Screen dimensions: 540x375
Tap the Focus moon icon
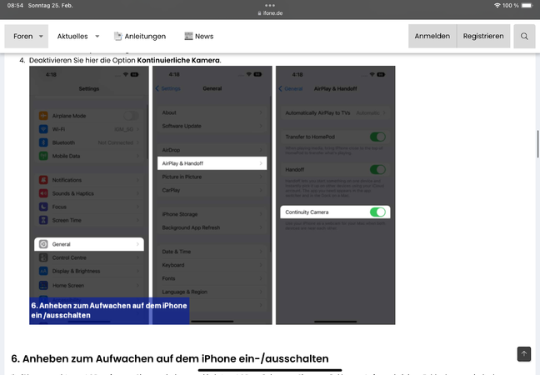click(x=43, y=207)
